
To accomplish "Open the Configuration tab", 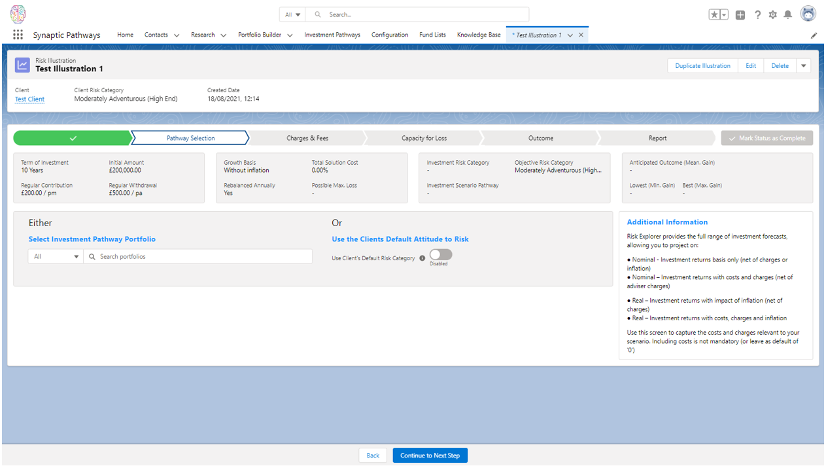I will click(390, 35).
